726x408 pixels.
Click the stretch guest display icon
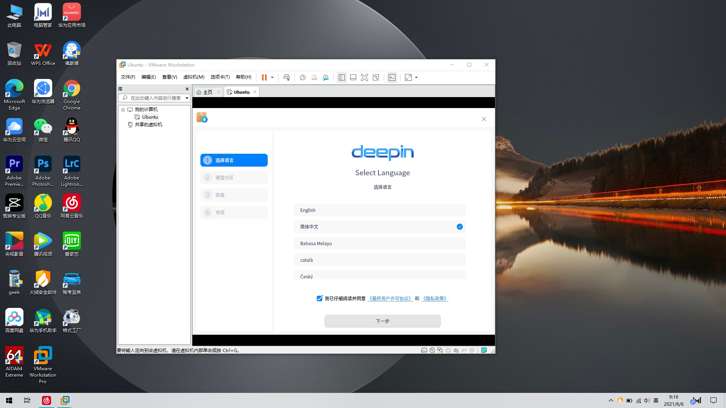click(408, 77)
